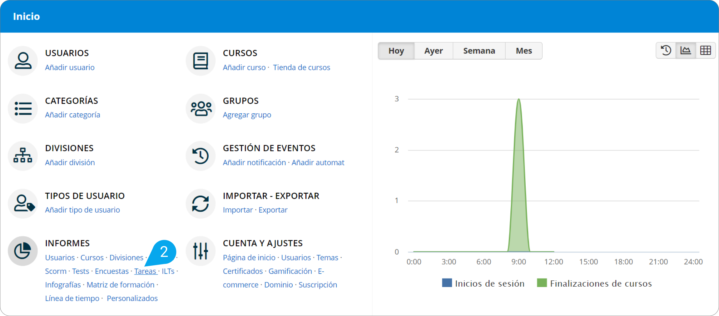Viewport: 719px width, 316px height.
Task: Open the Grupos people icon
Action: [x=201, y=108]
